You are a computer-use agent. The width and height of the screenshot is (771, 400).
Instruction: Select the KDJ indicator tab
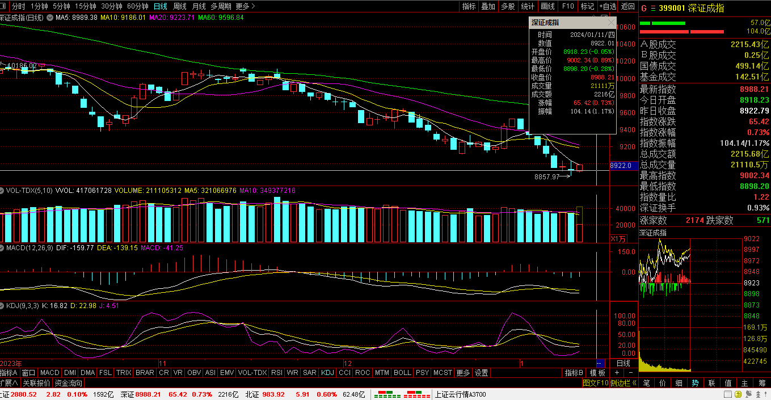tap(327, 373)
